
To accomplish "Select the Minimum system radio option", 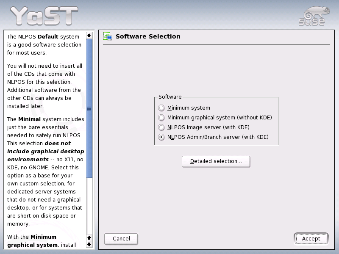I will (184, 108).
